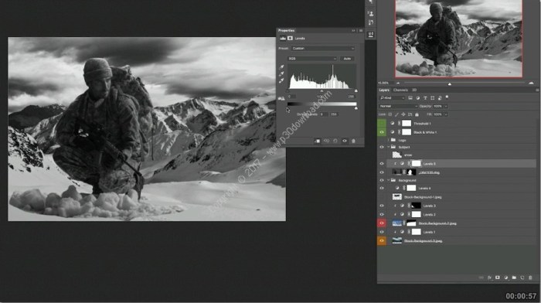This screenshot has width=541, height=303.
Task: Select the white point eyedropper in Properties
Action: coord(281,80)
